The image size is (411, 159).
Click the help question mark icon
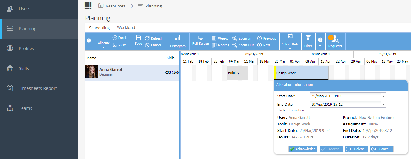click(89, 40)
